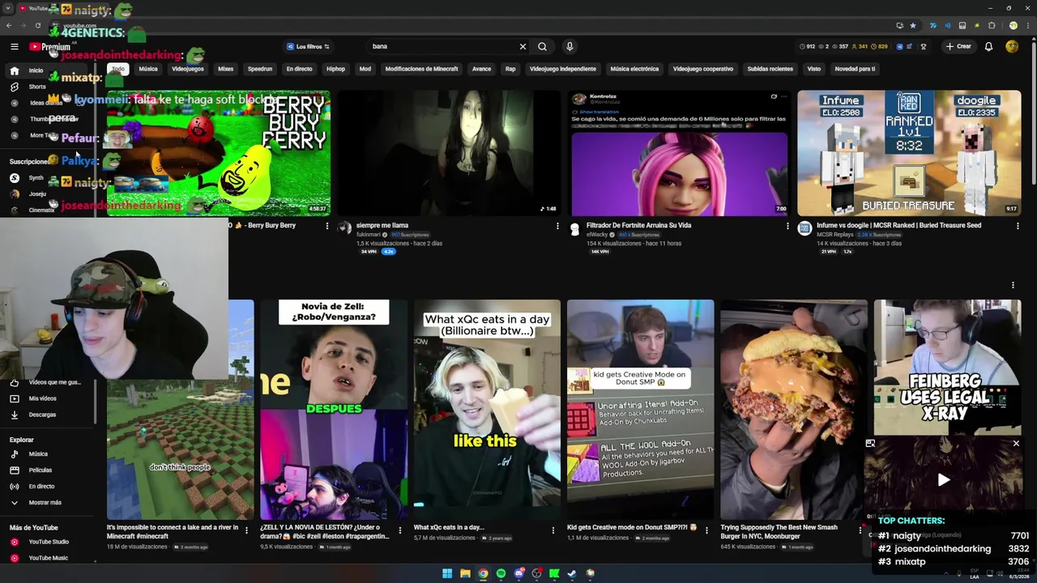
Task: Play the mini player video
Action: 943,480
